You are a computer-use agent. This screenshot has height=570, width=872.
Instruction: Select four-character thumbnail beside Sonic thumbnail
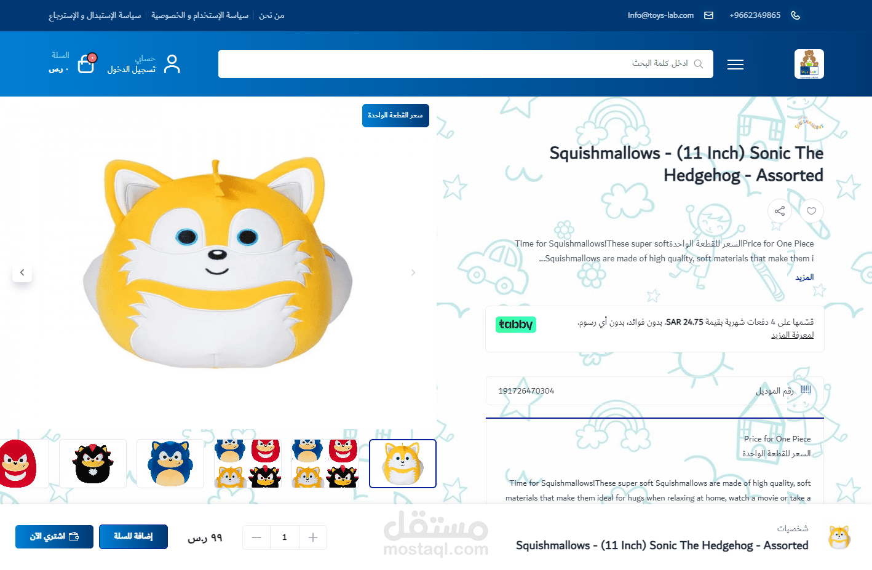[248, 464]
